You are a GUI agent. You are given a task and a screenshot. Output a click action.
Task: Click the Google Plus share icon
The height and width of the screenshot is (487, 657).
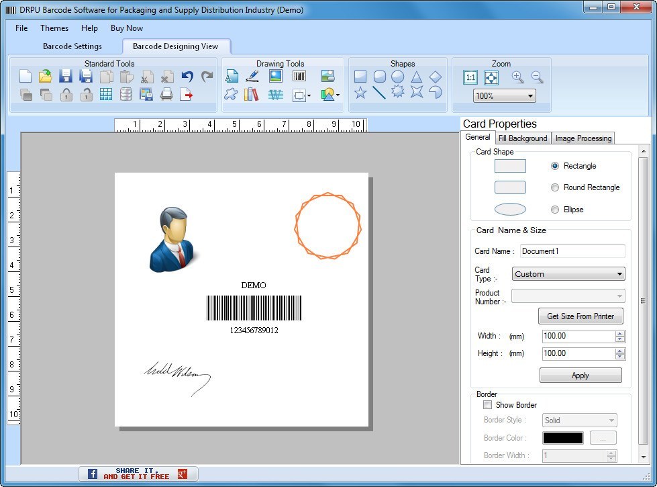click(x=183, y=474)
